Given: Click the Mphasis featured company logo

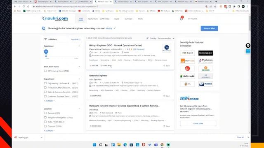Looking at the screenshot, I should [205, 60].
